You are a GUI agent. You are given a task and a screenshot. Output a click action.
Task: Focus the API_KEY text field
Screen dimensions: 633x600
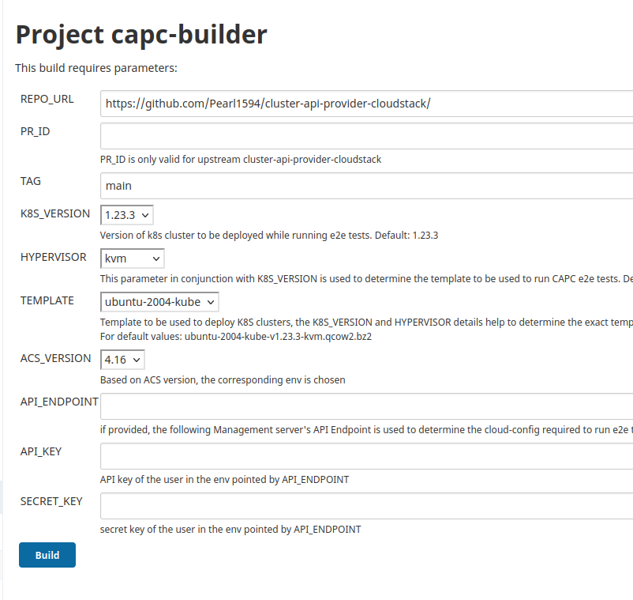point(366,456)
